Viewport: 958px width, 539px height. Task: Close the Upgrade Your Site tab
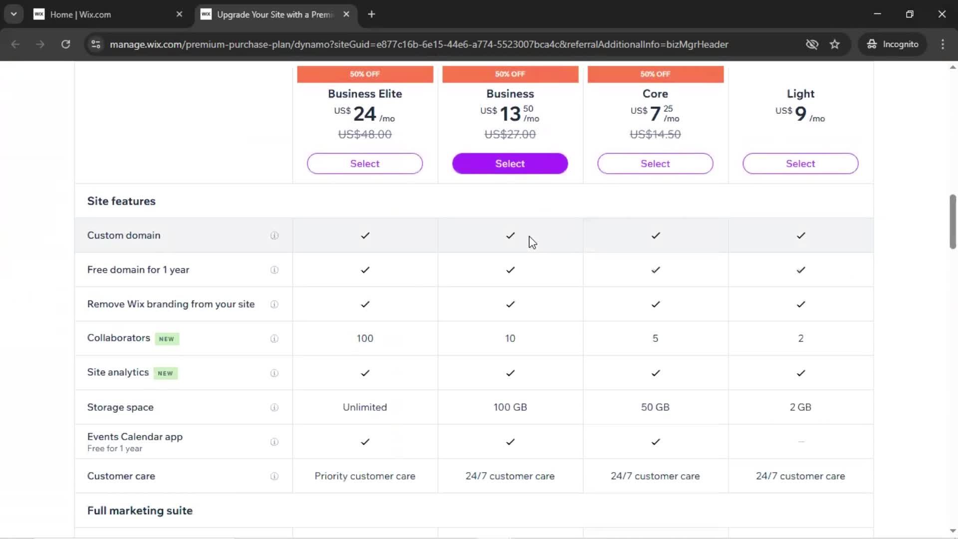(x=346, y=14)
